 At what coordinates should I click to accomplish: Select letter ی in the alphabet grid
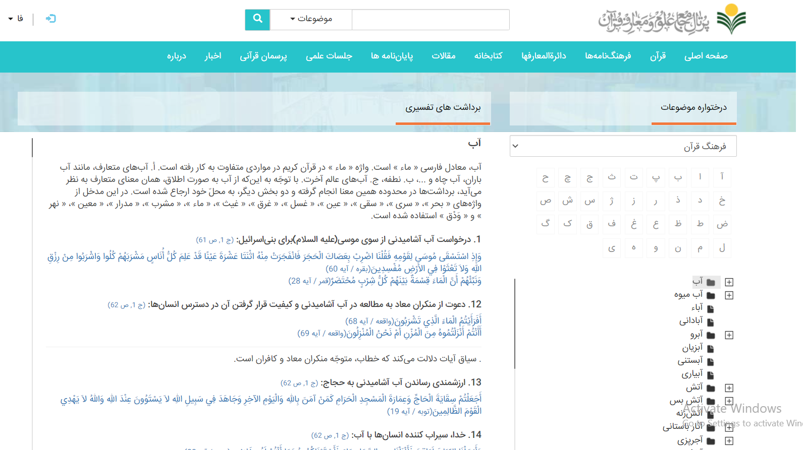click(612, 248)
